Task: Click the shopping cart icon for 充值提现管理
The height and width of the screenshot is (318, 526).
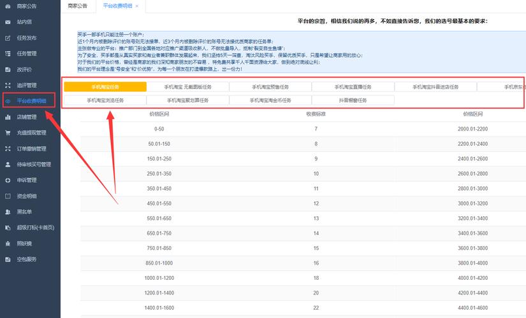Action: [8, 133]
